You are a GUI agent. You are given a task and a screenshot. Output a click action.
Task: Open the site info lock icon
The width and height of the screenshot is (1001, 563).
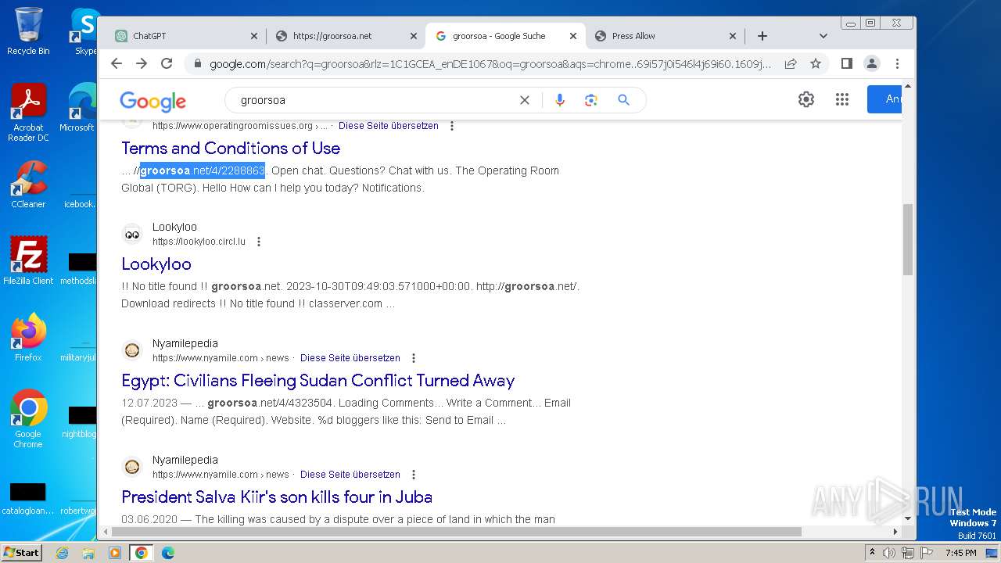point(197,64)
